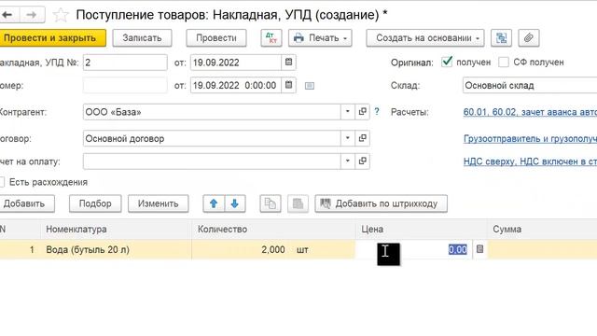Go forward with the right arrow button

32,15
